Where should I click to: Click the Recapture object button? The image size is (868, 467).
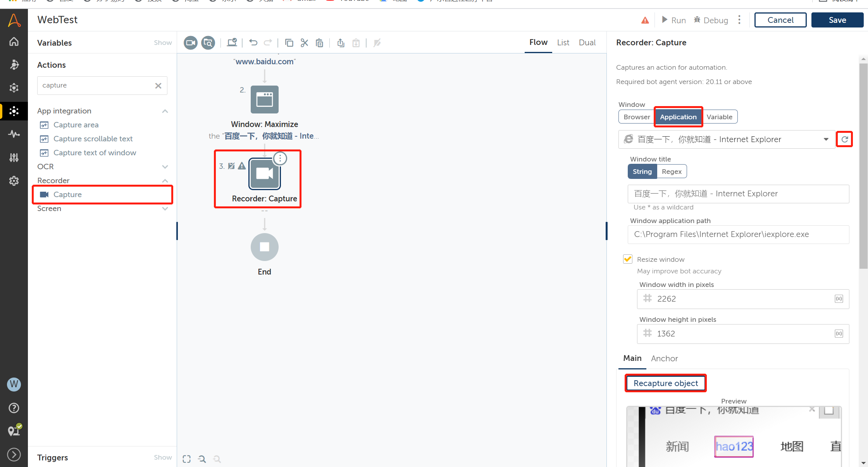tap(665, 383)
